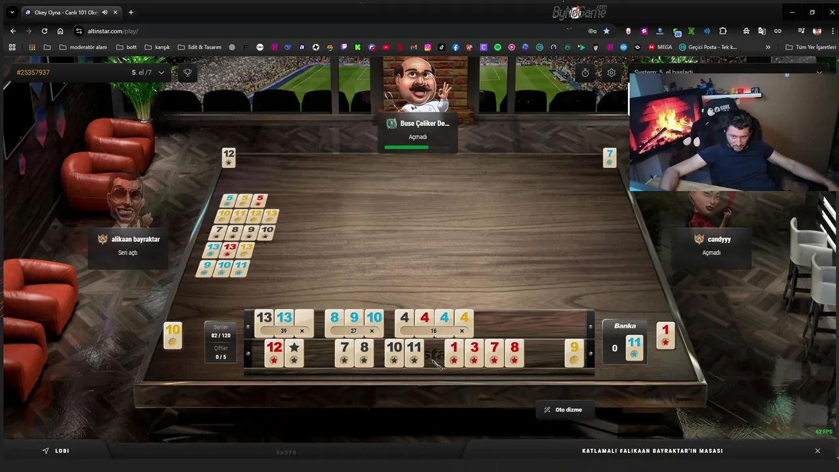Click the Seriler 82 / 120 counter

coord(221,332)
